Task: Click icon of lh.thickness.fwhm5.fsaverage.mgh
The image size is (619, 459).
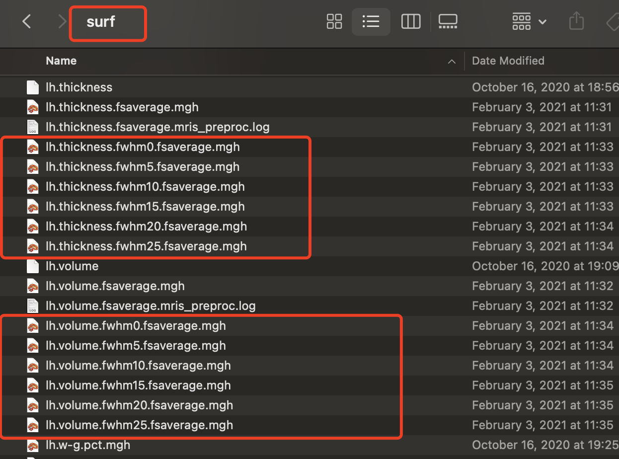Action: pyautogui.click(x=33, y=167)
